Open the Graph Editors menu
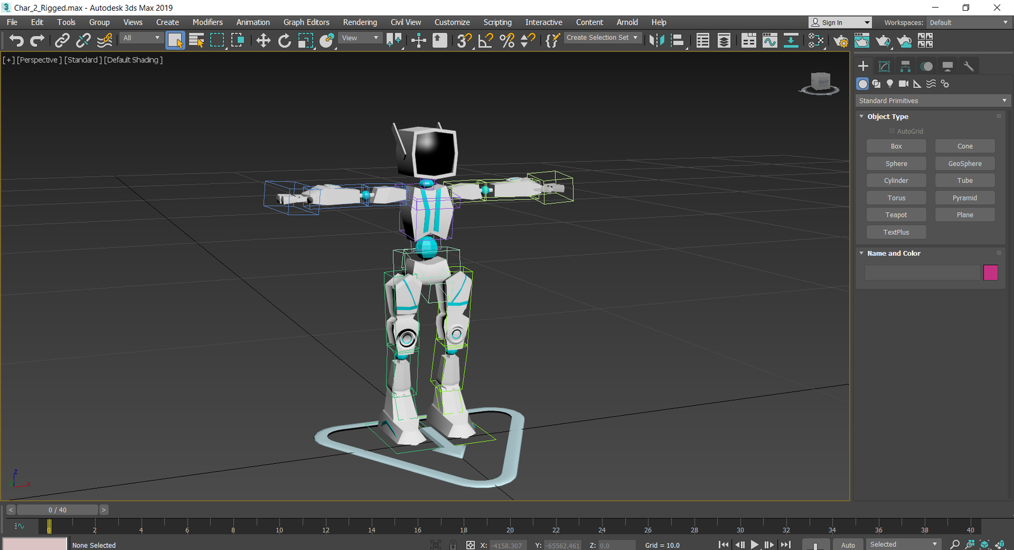The image size is (1014, 550). tap(306, 22)
